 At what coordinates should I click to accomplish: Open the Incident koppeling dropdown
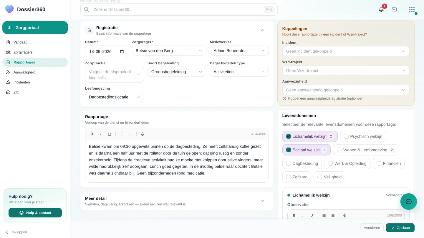point(346,51)
